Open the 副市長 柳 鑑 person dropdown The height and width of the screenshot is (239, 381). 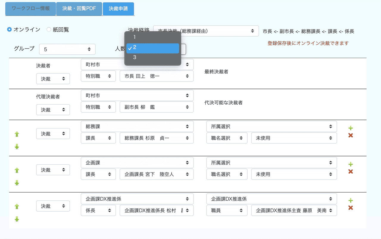click(x=157, y=107)
